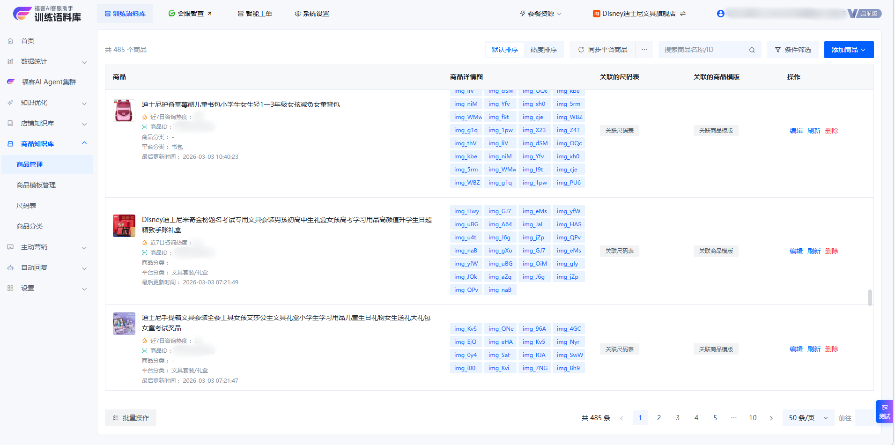Open 商品管理 in the sidebar
Screen dimensions: 895x445
[x=47, y=164]
